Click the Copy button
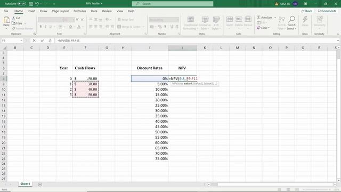The height and width of the screenshot is (192, 341). pos(17,23)
